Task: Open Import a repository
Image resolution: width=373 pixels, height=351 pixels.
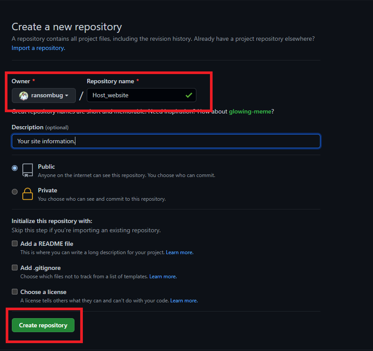Action: pyautogui.click(x=38, y=48)
